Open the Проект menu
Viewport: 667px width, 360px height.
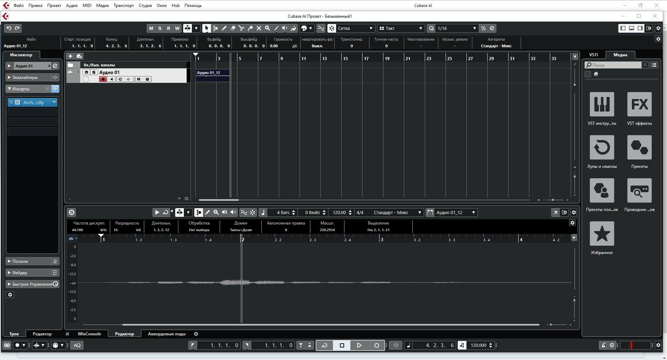[54, 5]
